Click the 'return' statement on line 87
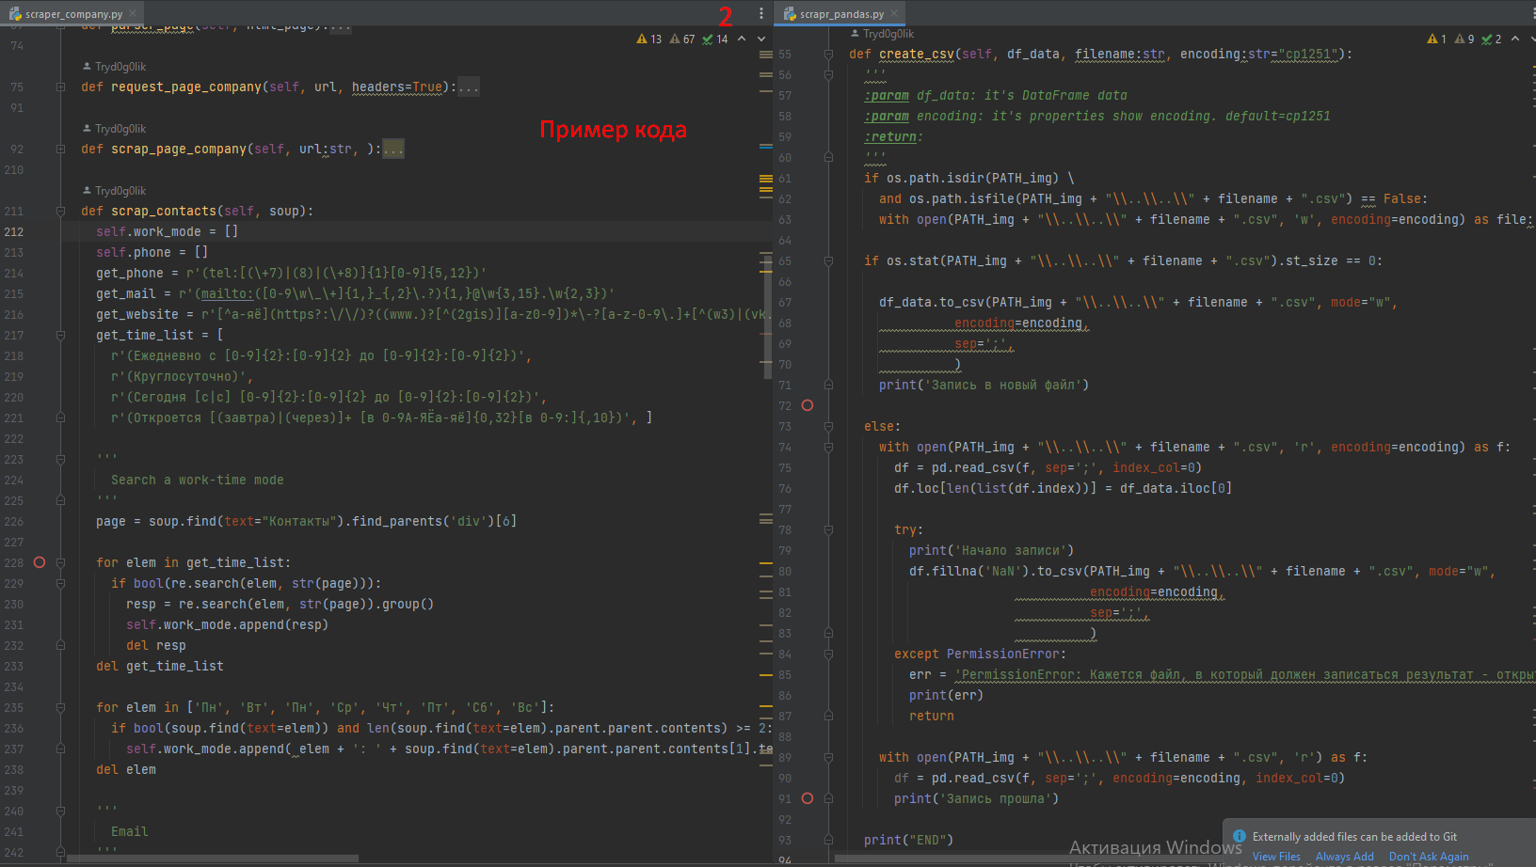 [x=932, y=716]
